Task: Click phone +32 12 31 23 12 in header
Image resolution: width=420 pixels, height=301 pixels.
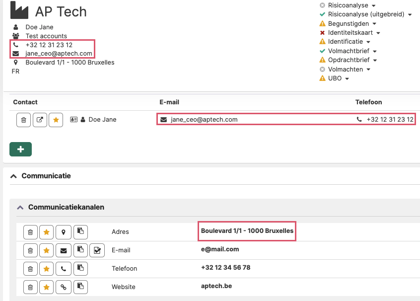Action: tap(49, 45)
